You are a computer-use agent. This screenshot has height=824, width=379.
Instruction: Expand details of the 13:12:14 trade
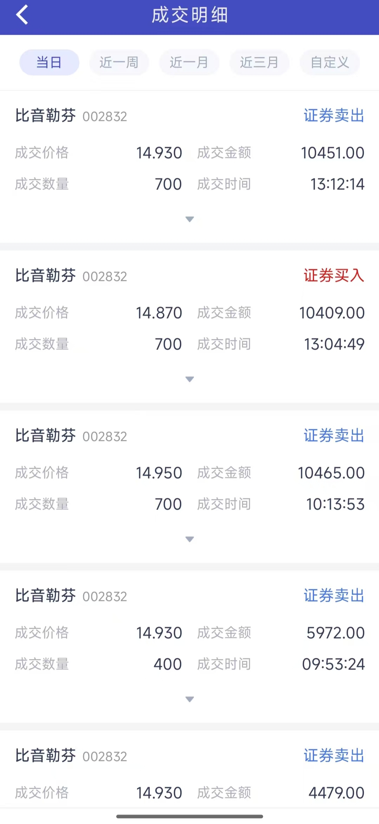190,219
